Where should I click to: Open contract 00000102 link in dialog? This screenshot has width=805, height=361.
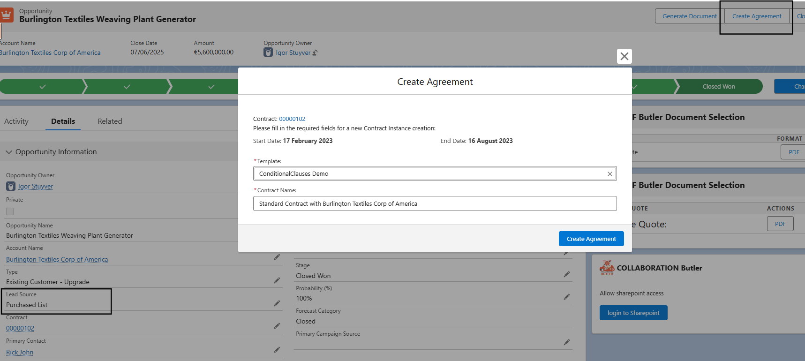292,119
